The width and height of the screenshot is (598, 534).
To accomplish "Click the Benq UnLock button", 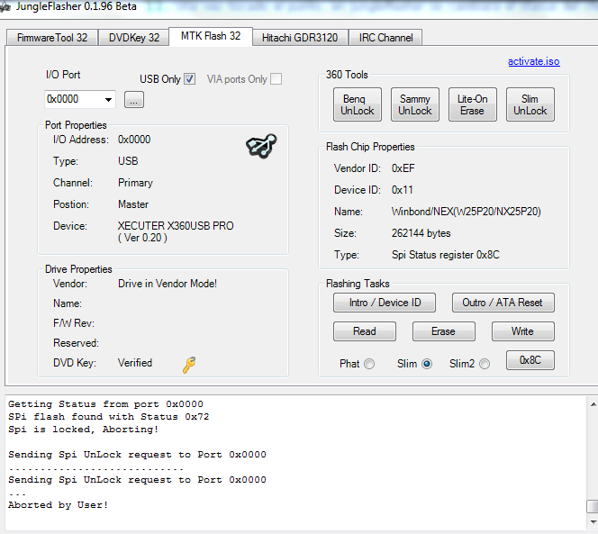I will [x=358, y=104].
